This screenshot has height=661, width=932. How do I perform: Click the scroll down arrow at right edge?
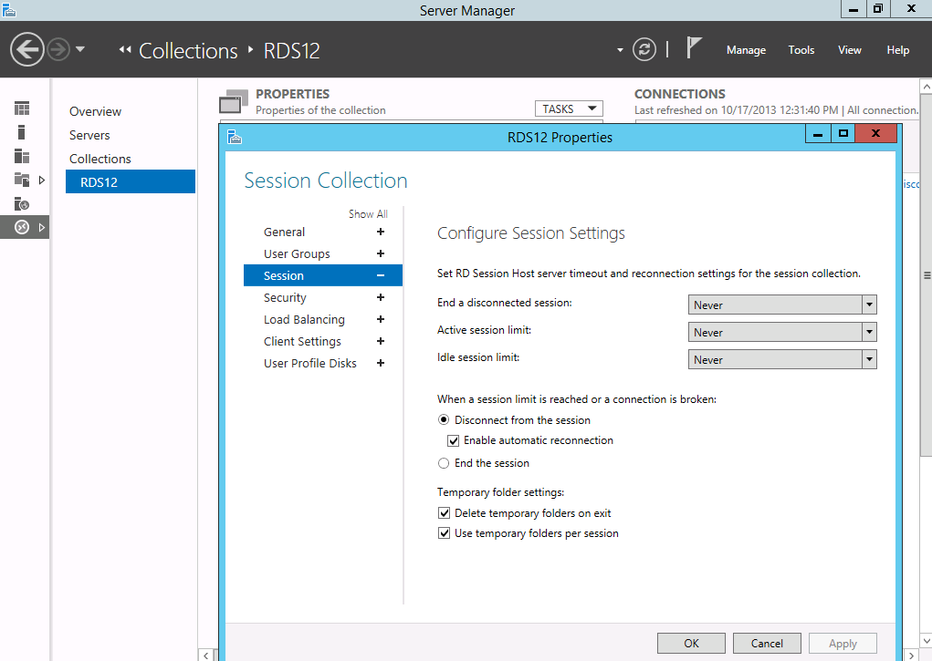tap(926, 640)
